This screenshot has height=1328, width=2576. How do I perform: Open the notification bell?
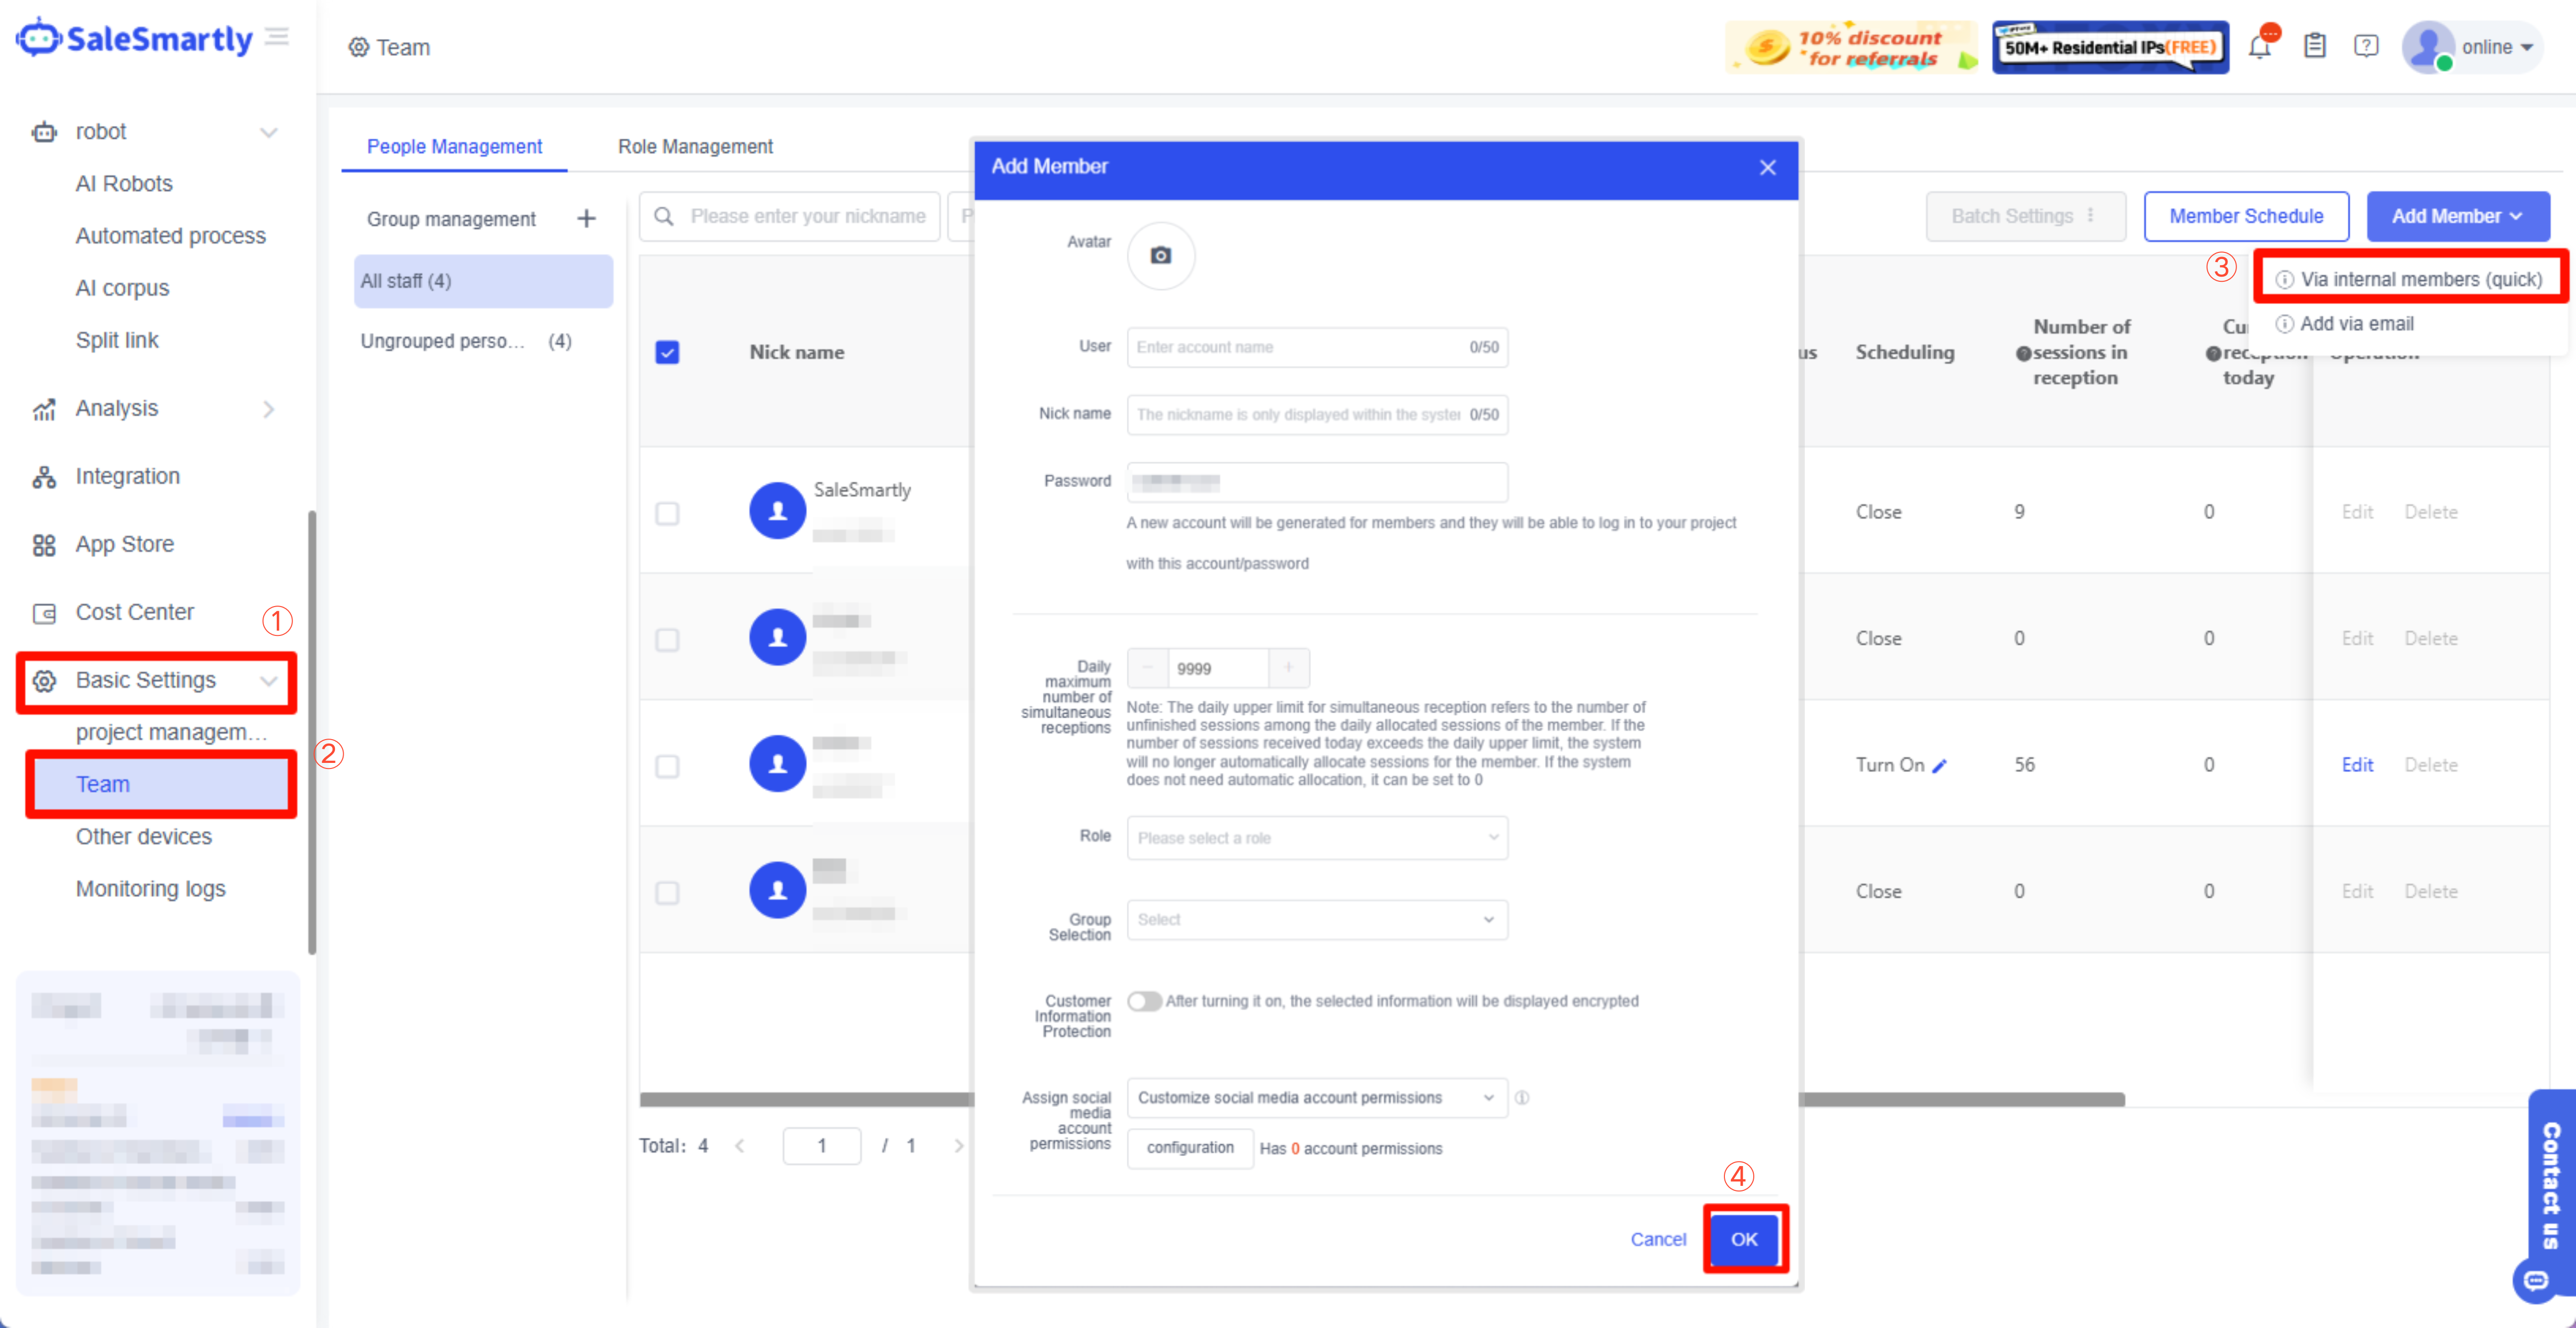[2259, 47]
